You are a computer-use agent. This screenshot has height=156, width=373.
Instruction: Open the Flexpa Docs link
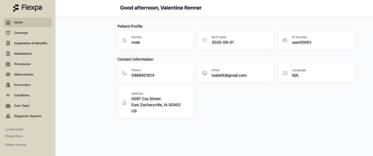(x=13, y=136)
